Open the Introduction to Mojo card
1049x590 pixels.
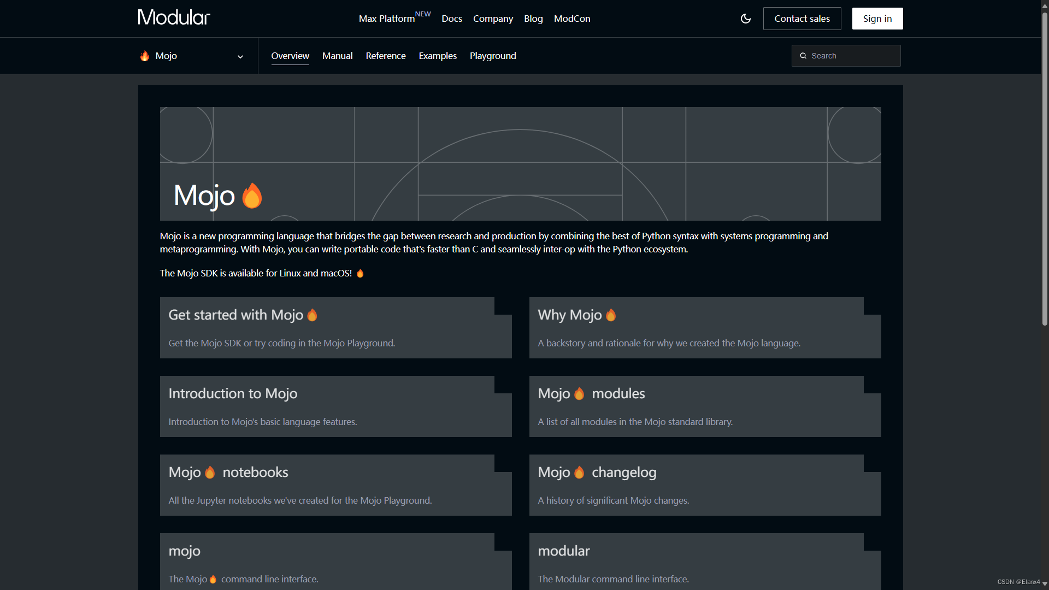click(x=335, y=406)
